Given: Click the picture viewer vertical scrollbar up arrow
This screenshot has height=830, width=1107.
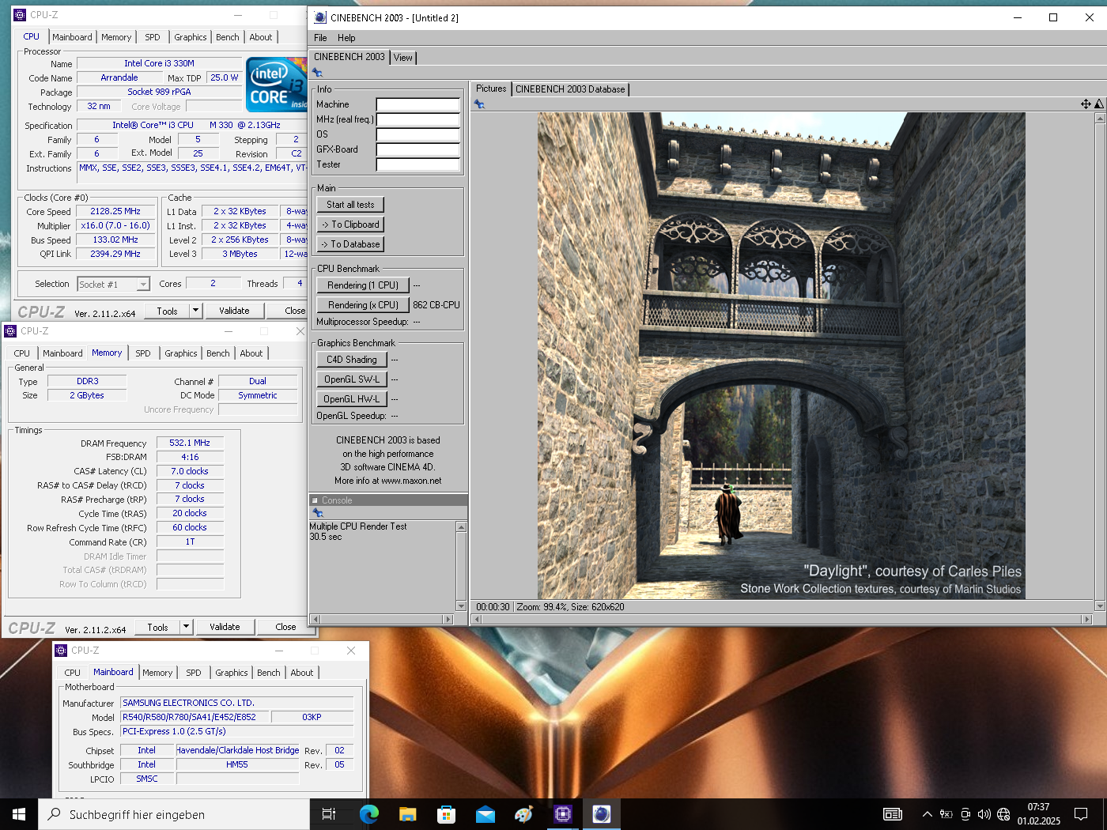Looking at the screenshot, I should (1099, 118).
